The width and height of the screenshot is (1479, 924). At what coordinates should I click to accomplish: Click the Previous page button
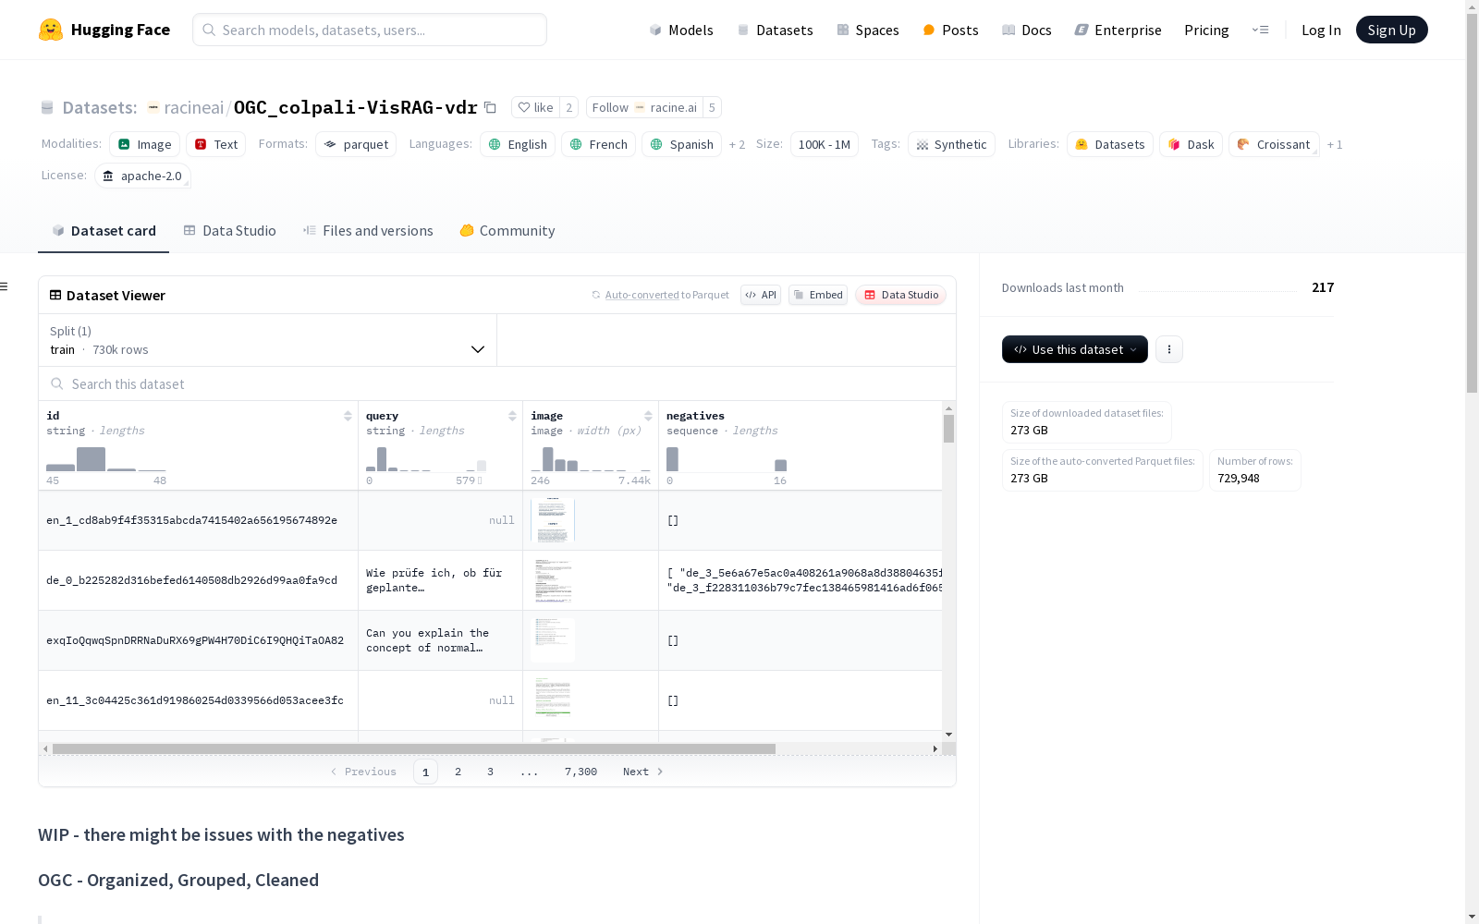click(363, 772)
